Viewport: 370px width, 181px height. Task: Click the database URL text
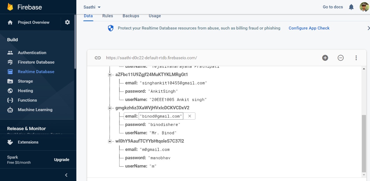click(151, 58)
